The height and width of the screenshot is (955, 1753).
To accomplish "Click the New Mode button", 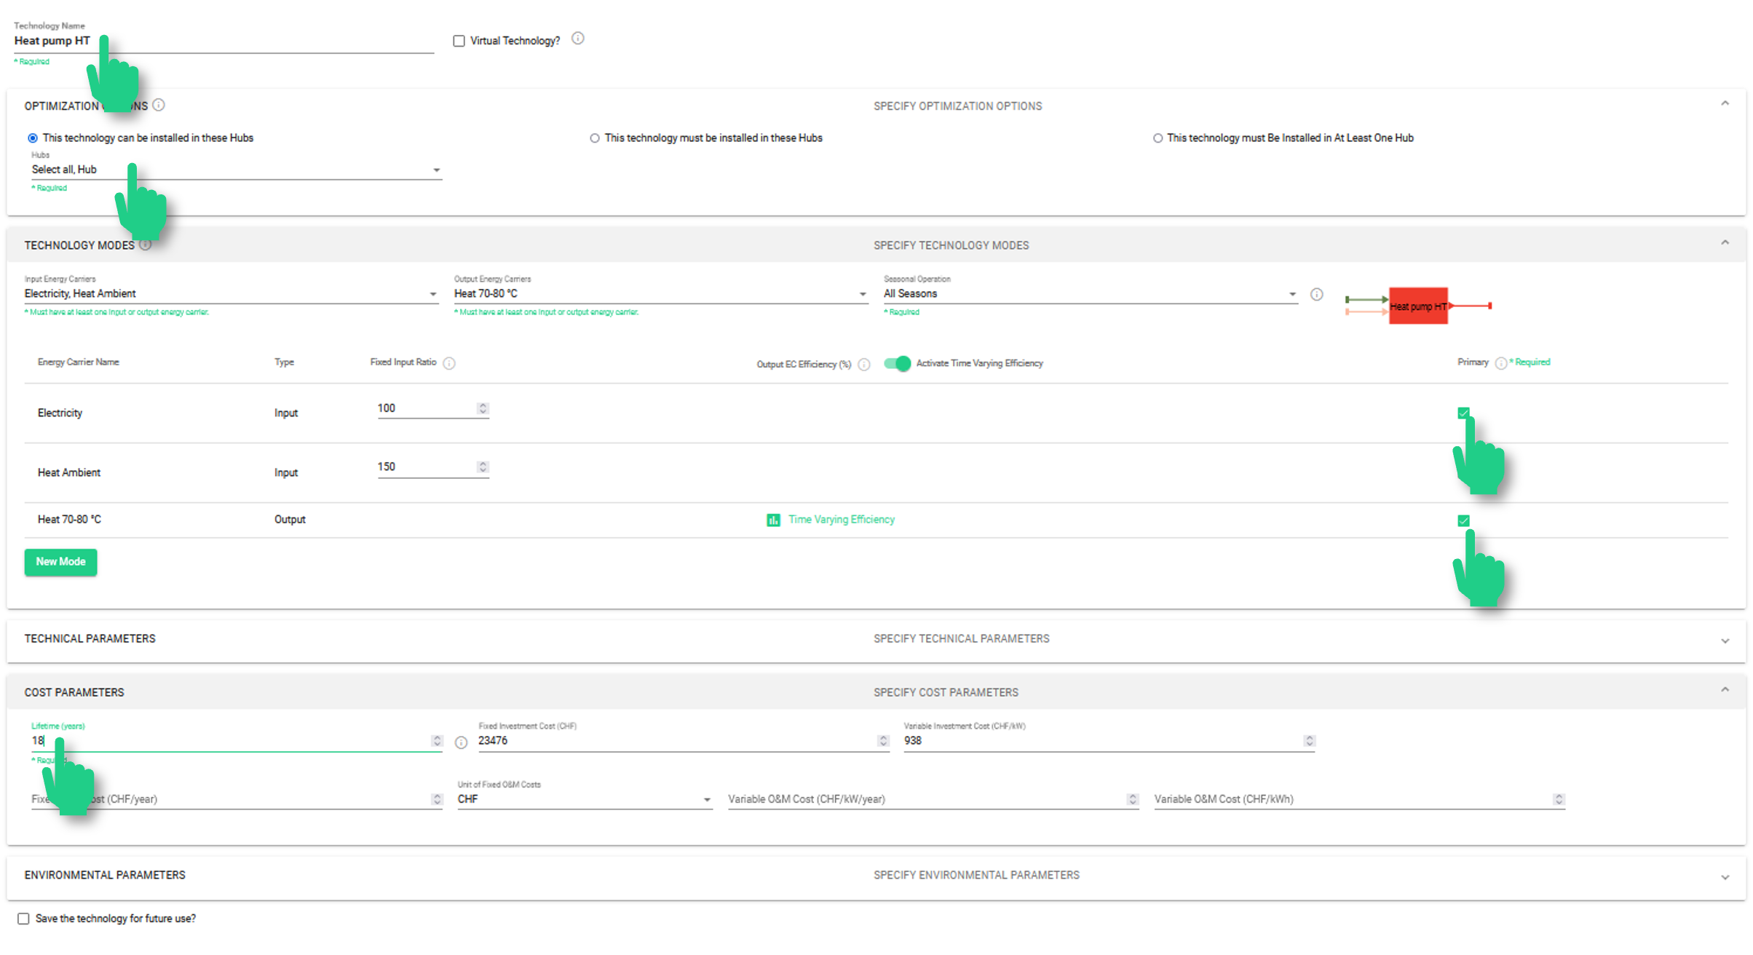I will (60, 562).
